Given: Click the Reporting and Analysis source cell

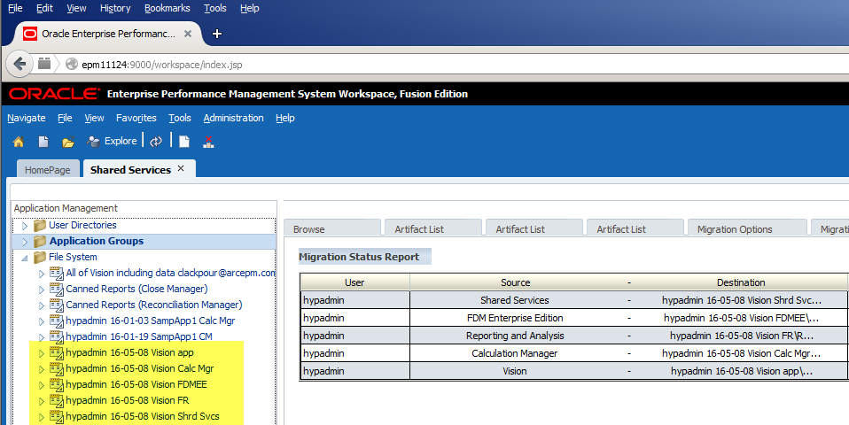Looking at the screenshot, I should tap(515, 336).
